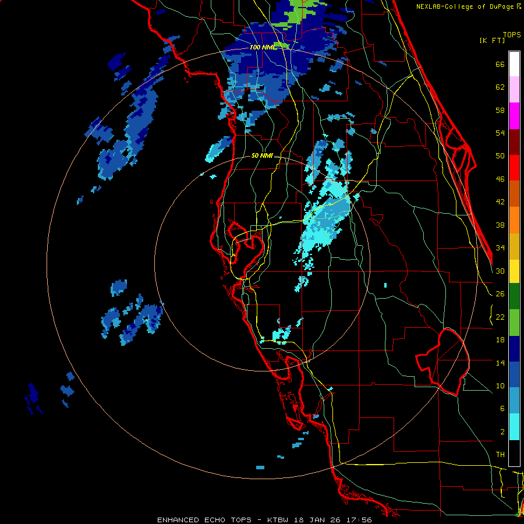
Task: Click the legend value 66
Action: pos(500,65)
